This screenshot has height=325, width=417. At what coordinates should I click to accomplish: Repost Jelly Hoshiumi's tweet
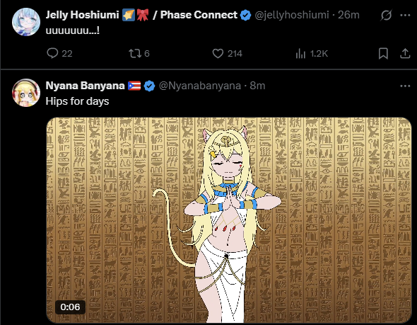(x=139, y=54)
